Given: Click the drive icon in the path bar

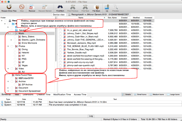Looking at the screenshot, I should [x=69, y=15].
